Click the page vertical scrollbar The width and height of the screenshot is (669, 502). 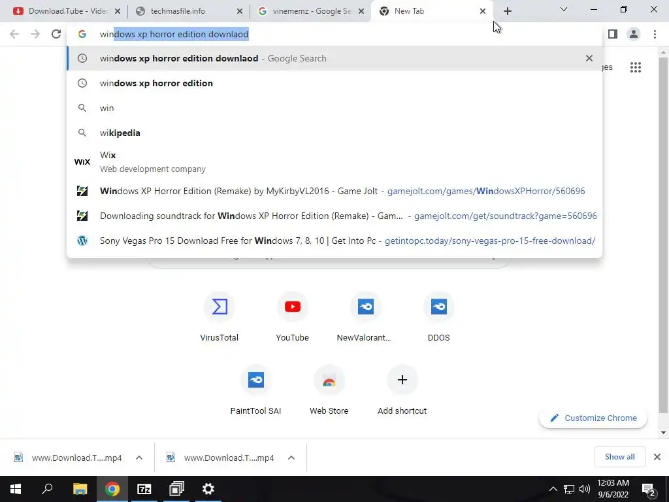[x=663, y=235]
